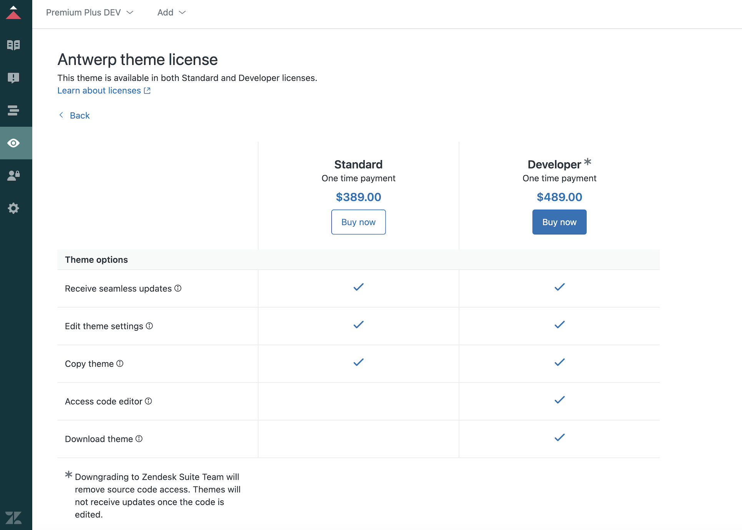Click Standard checkmark for Edit theme settings
The image size is (742, 530).
[358, 325]
